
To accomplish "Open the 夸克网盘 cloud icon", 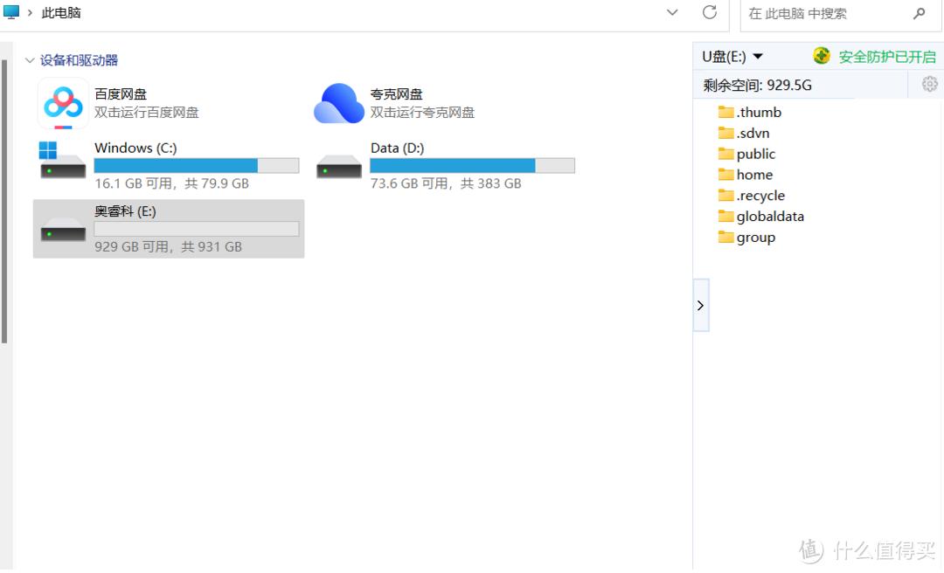I will pyautogui.click(x=339, y=104).
